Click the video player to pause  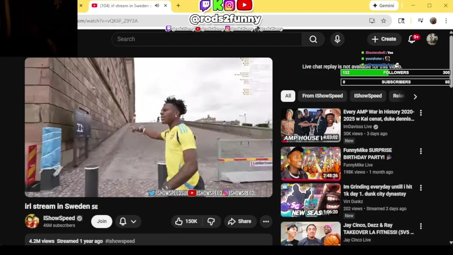pos(149,127)
